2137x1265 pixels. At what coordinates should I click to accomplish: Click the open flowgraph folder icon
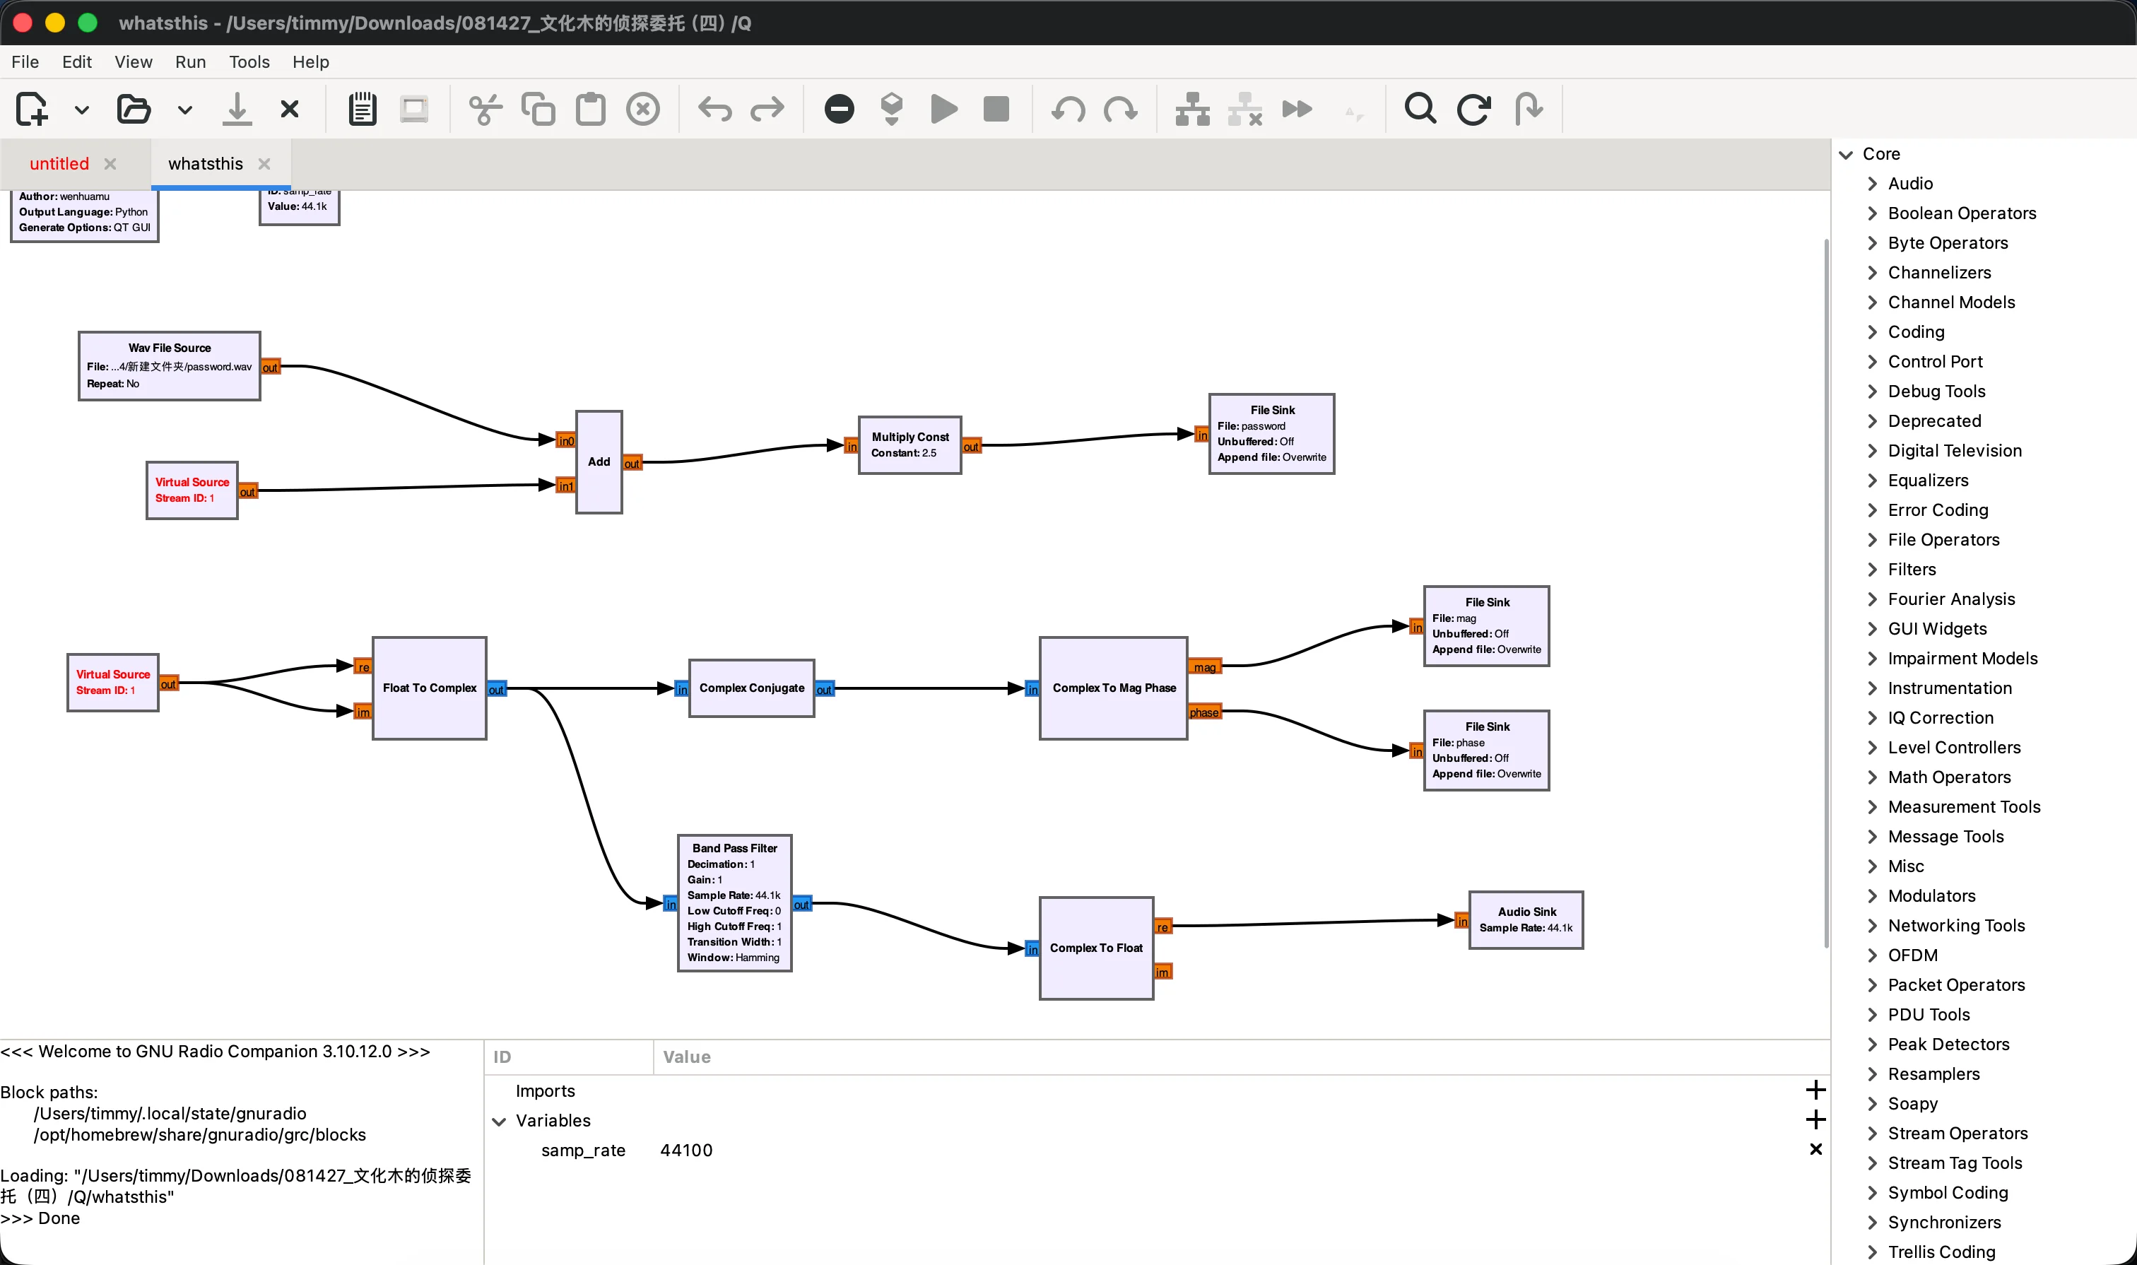click(x=134, y=109)
